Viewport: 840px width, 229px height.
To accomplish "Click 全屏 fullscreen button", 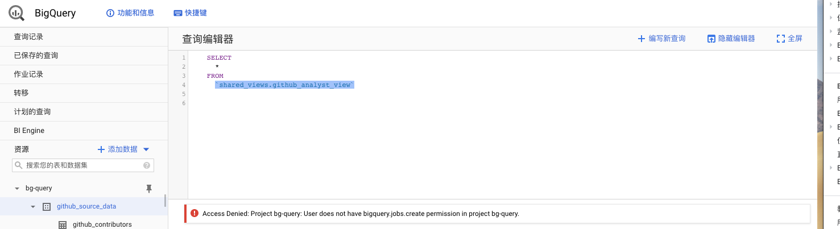I will click(x=789, y=39).
